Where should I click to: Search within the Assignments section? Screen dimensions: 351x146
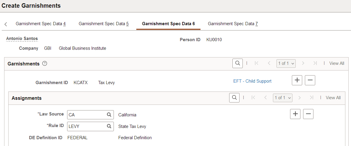point(234,98)
